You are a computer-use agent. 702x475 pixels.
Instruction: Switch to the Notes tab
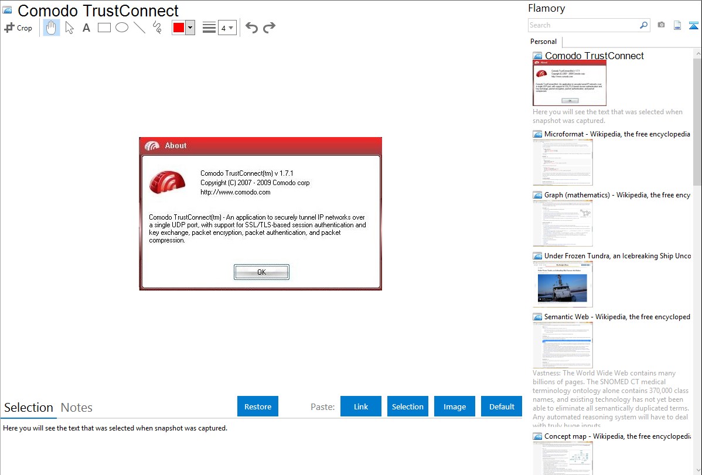tap(77, 408)
